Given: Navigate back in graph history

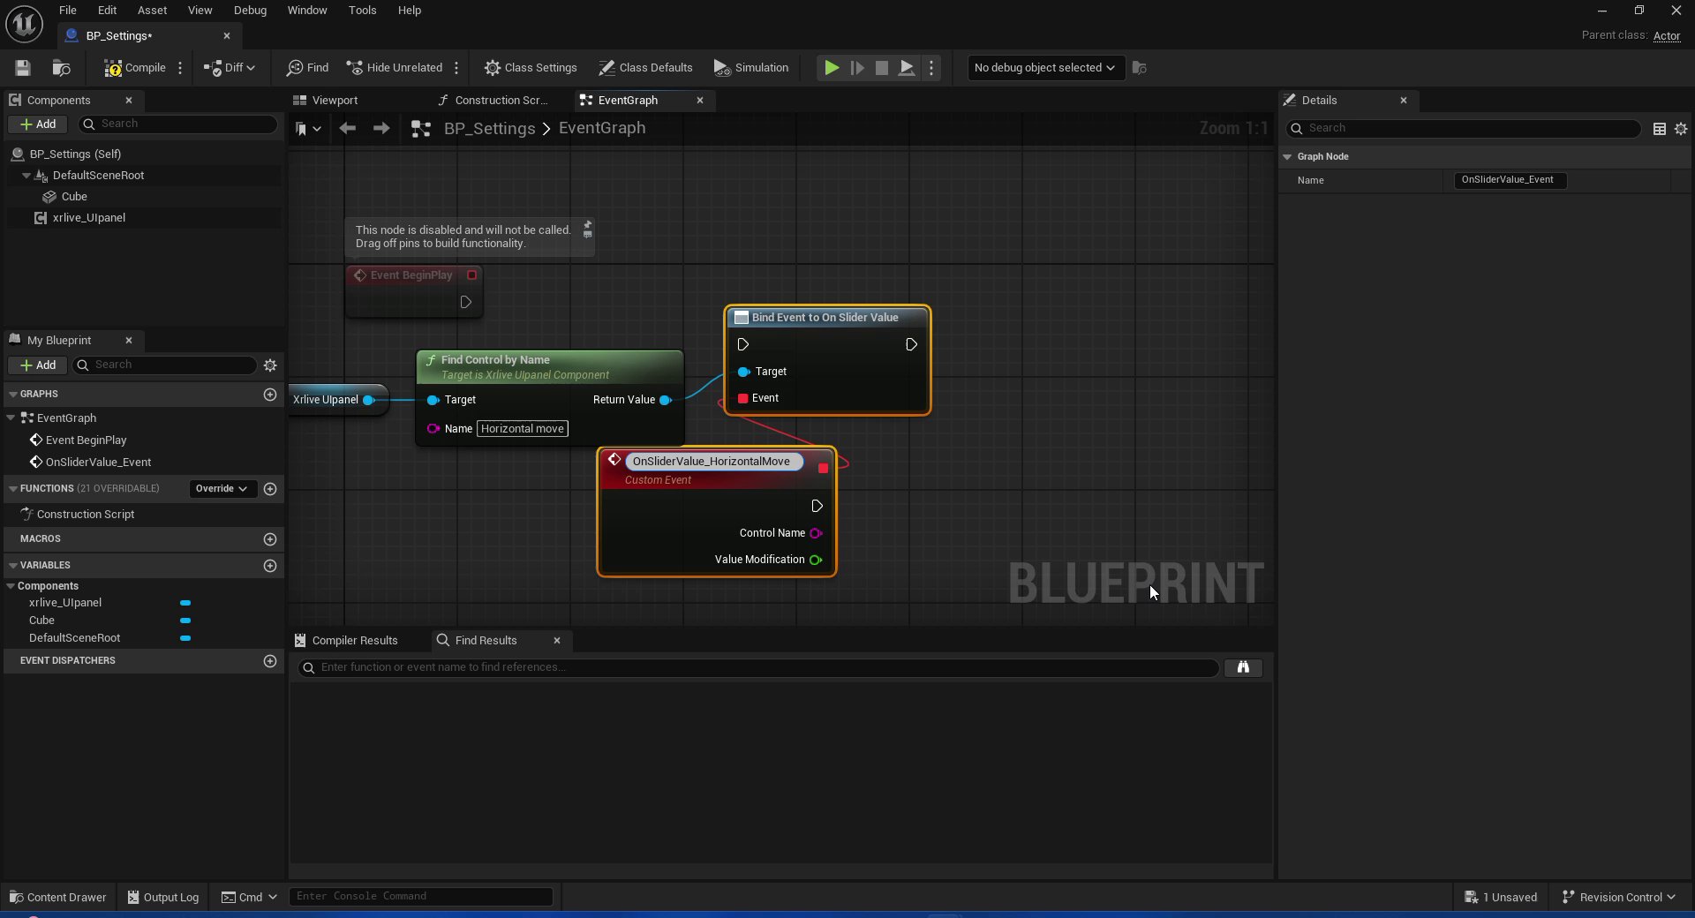Looking at the screenshot, I should pos(348,129).
